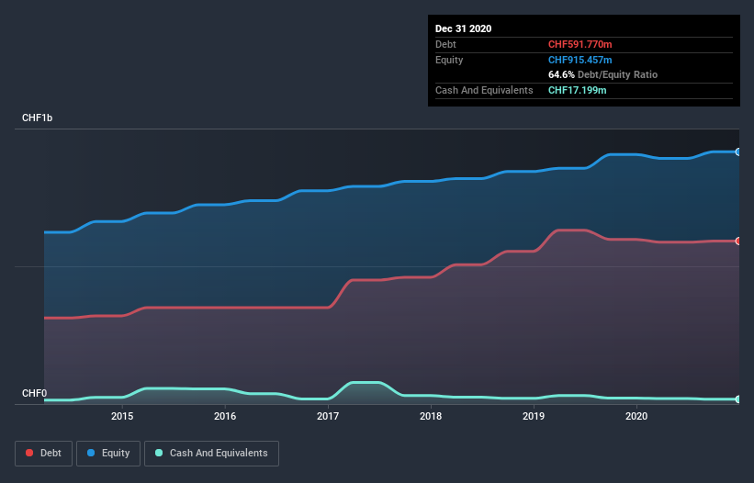
Task: Click the 2015 x-axis label
Action: [x=122, y=416]
